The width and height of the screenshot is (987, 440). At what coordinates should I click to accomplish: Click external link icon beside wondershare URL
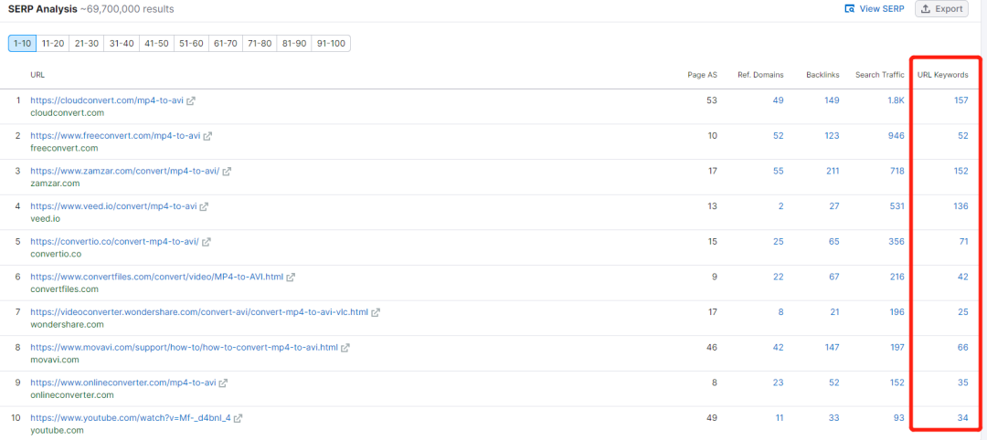tap(376, 312)
